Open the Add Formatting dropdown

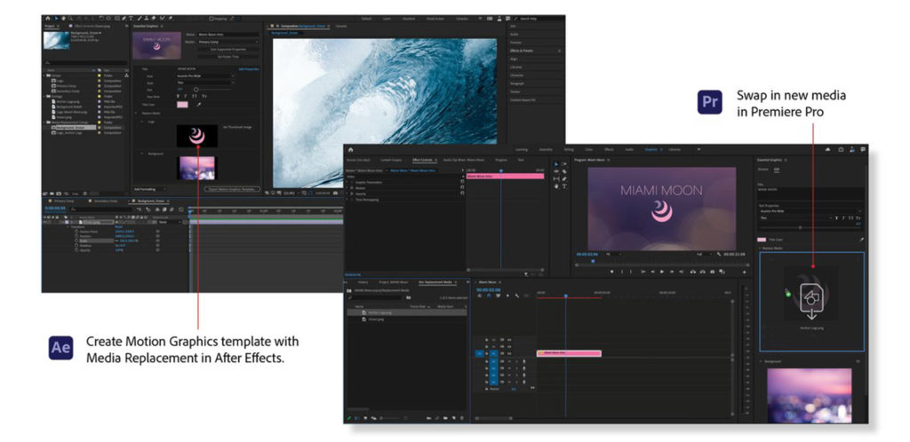(149, 189)
